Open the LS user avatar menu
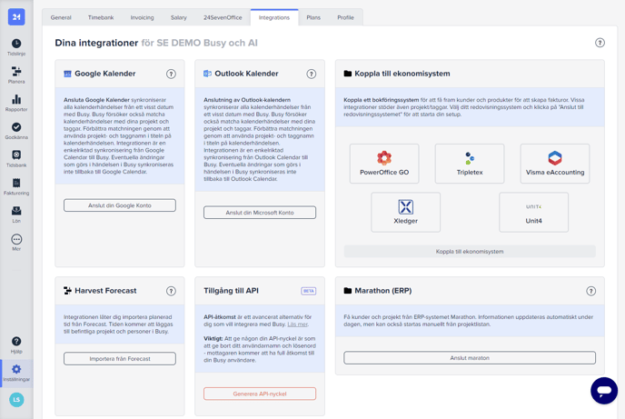This screenshot has width=625, height=419. (x=16, y=399)
